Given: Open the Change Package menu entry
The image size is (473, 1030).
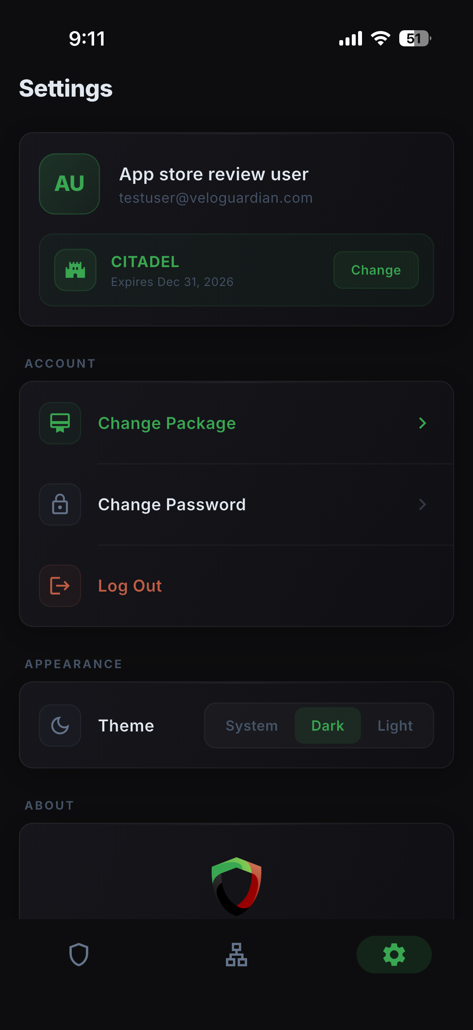Looking at the screenshot, I should coord(167,423).
